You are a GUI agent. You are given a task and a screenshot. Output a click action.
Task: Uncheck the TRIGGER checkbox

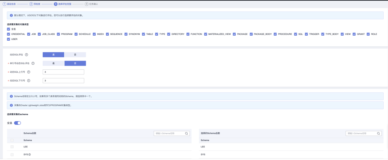[x=306, y=34]
